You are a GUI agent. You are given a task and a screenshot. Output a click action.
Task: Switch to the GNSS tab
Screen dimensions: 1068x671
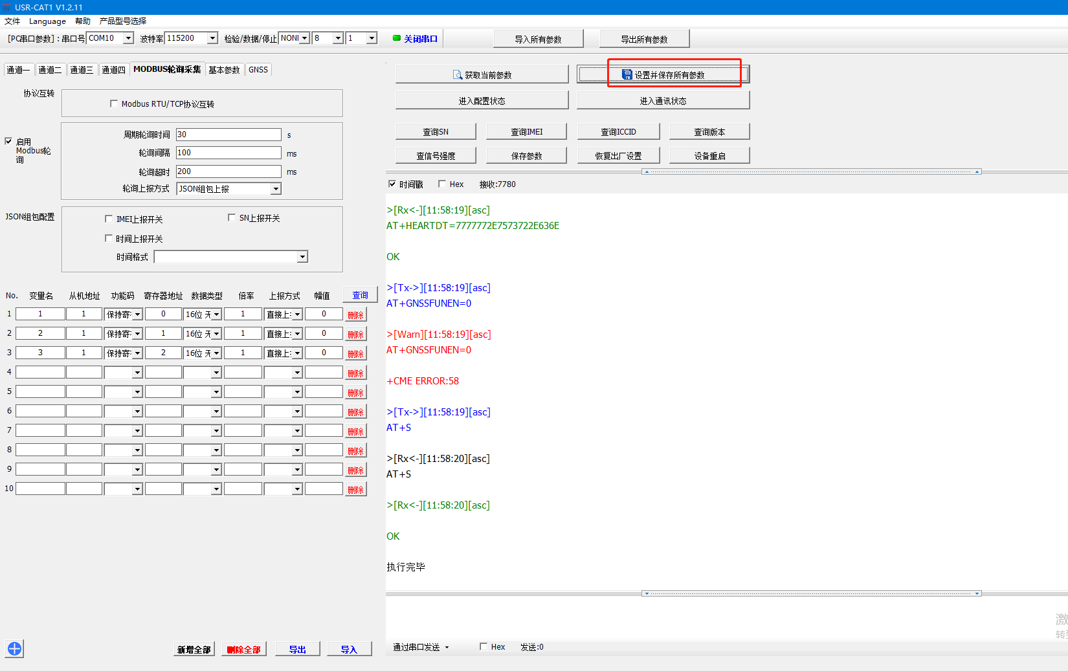258,70
